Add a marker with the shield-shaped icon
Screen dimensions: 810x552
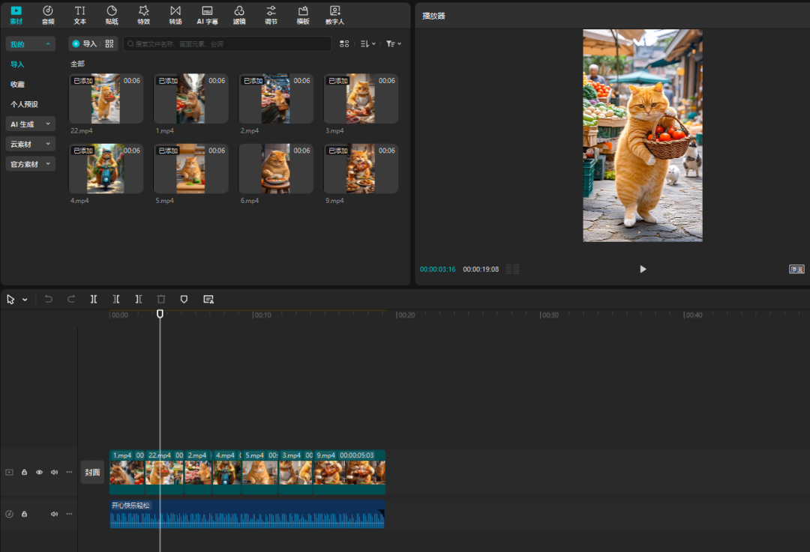184,299
